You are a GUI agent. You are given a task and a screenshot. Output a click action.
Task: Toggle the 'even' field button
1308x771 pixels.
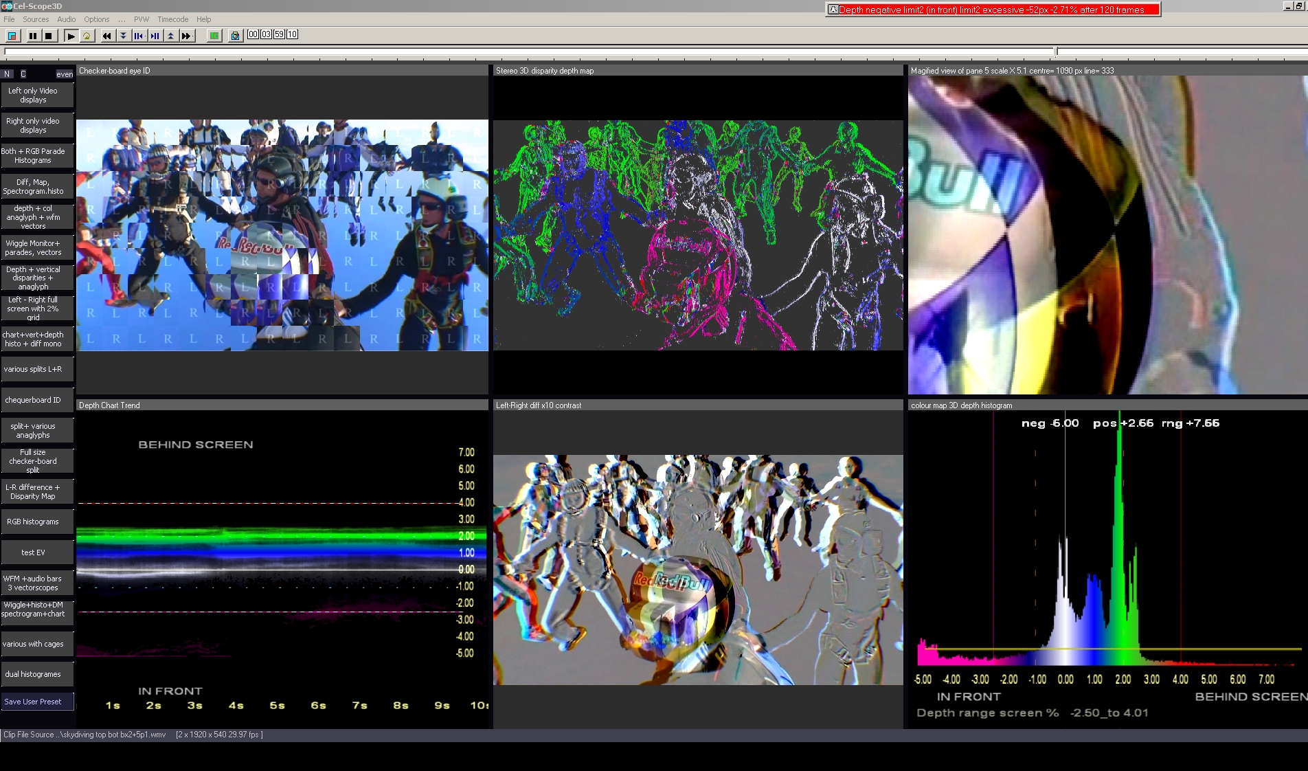[64, 74]
